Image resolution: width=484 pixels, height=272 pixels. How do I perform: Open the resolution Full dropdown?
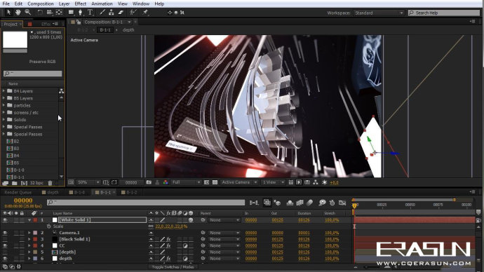point(187,182)
